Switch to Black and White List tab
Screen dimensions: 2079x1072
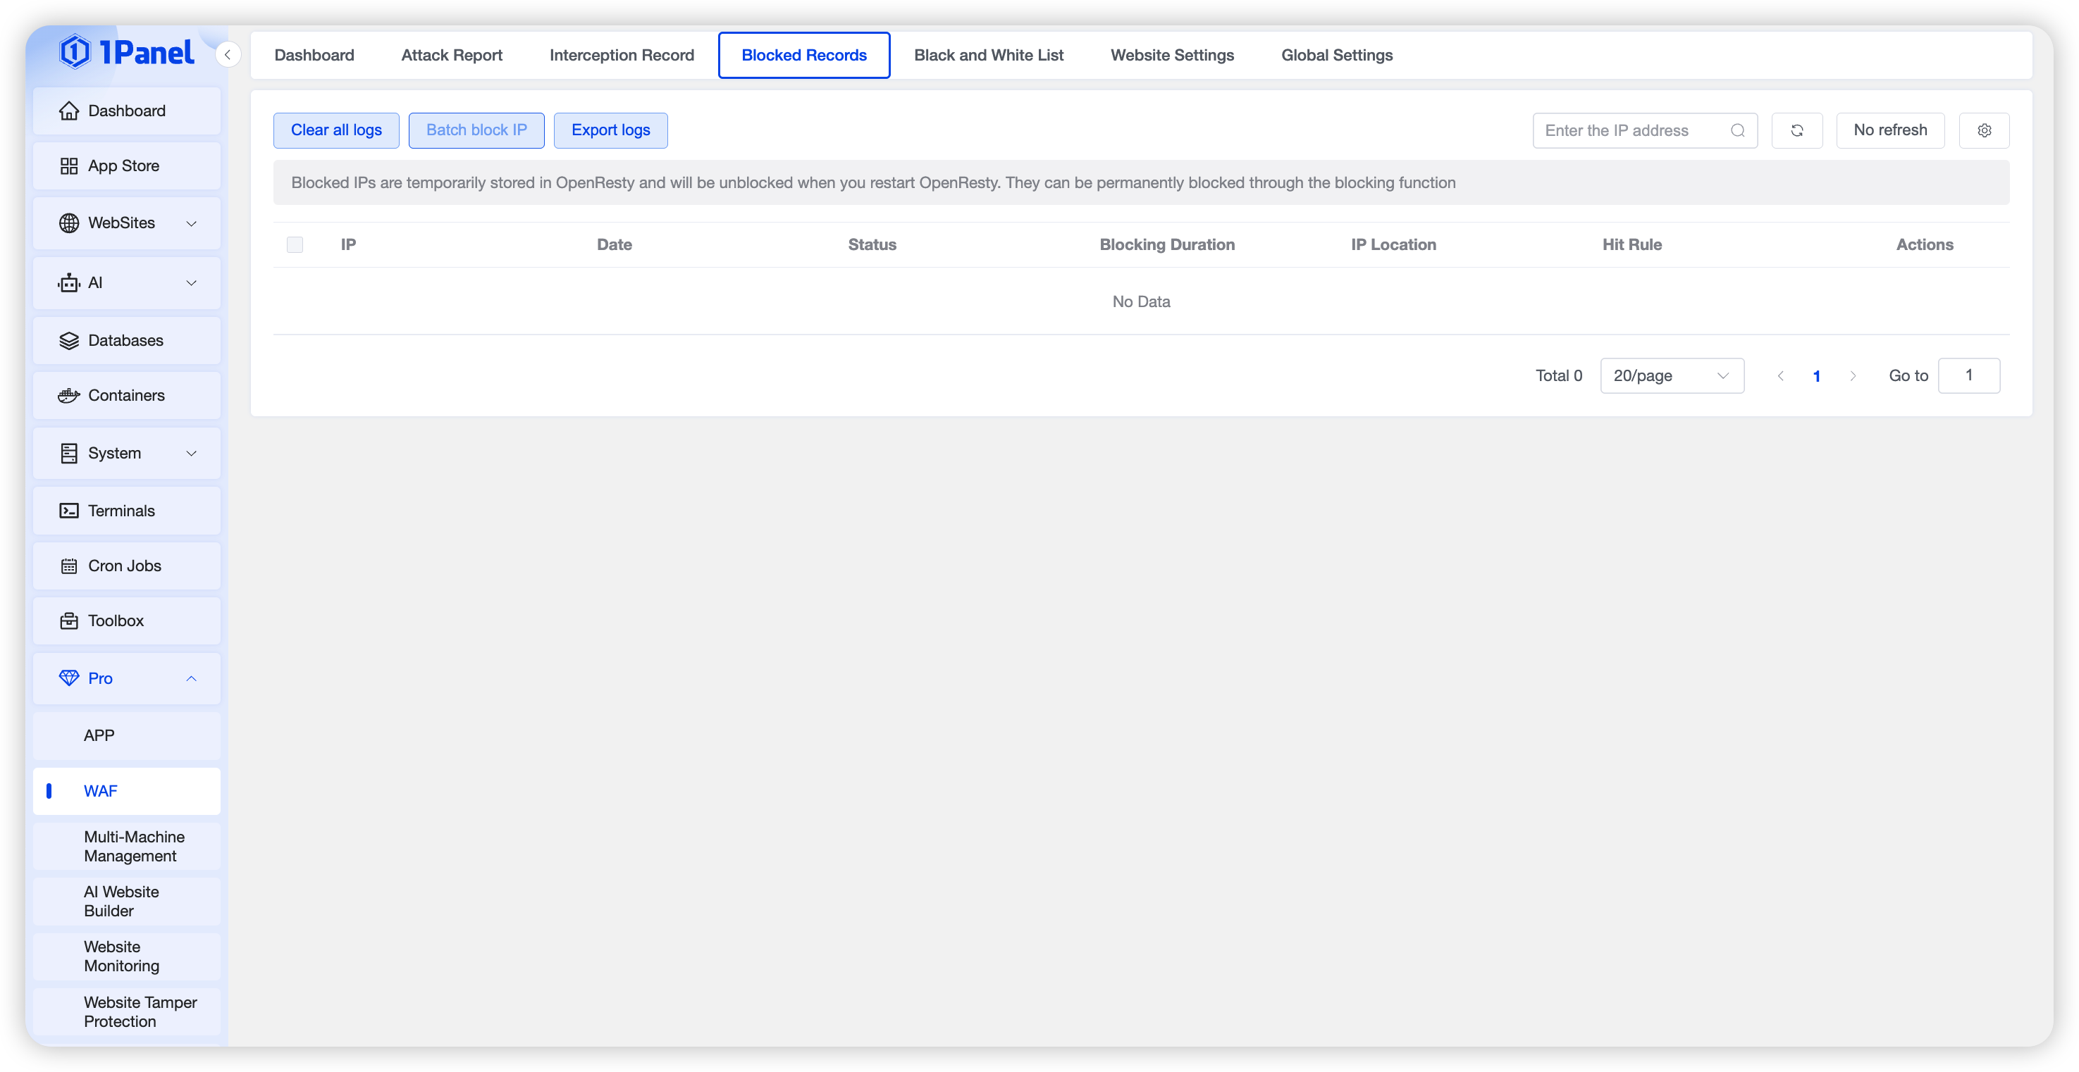pos(988,55)
